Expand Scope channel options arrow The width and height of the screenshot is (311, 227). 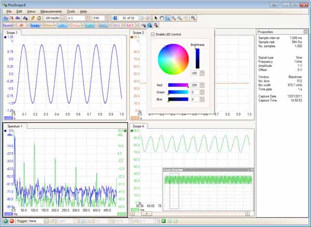pos(41,25)
